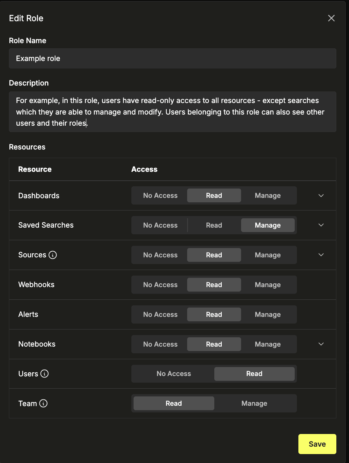Expand the Saved Searches row

(x=321, y=225)
